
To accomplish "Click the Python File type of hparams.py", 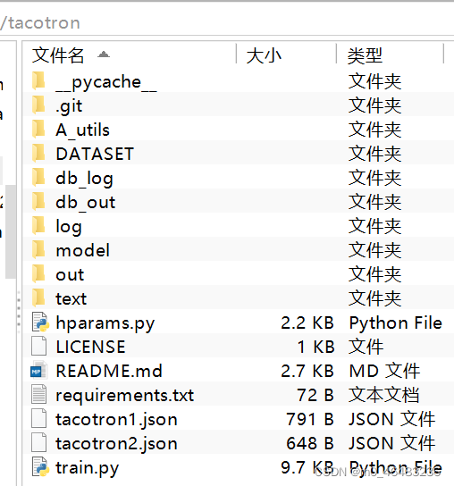I will pyautogui.click(x=395, y=323).
